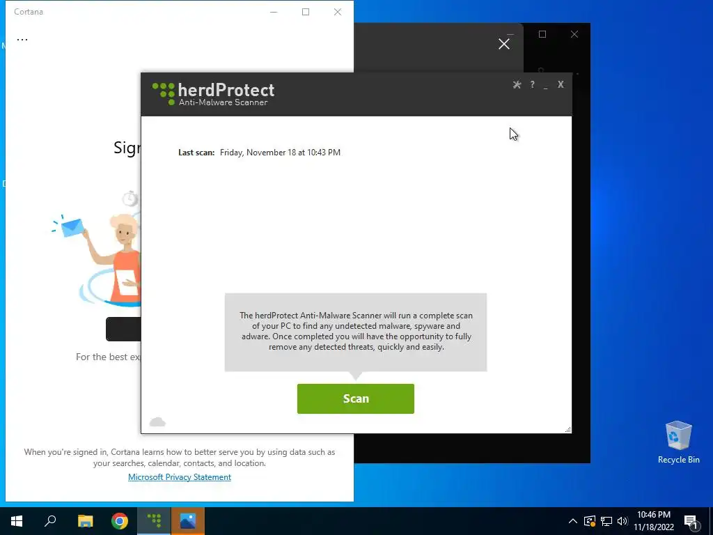
Task: Click the white X in the dark window
Action: (x=504, y=44)
